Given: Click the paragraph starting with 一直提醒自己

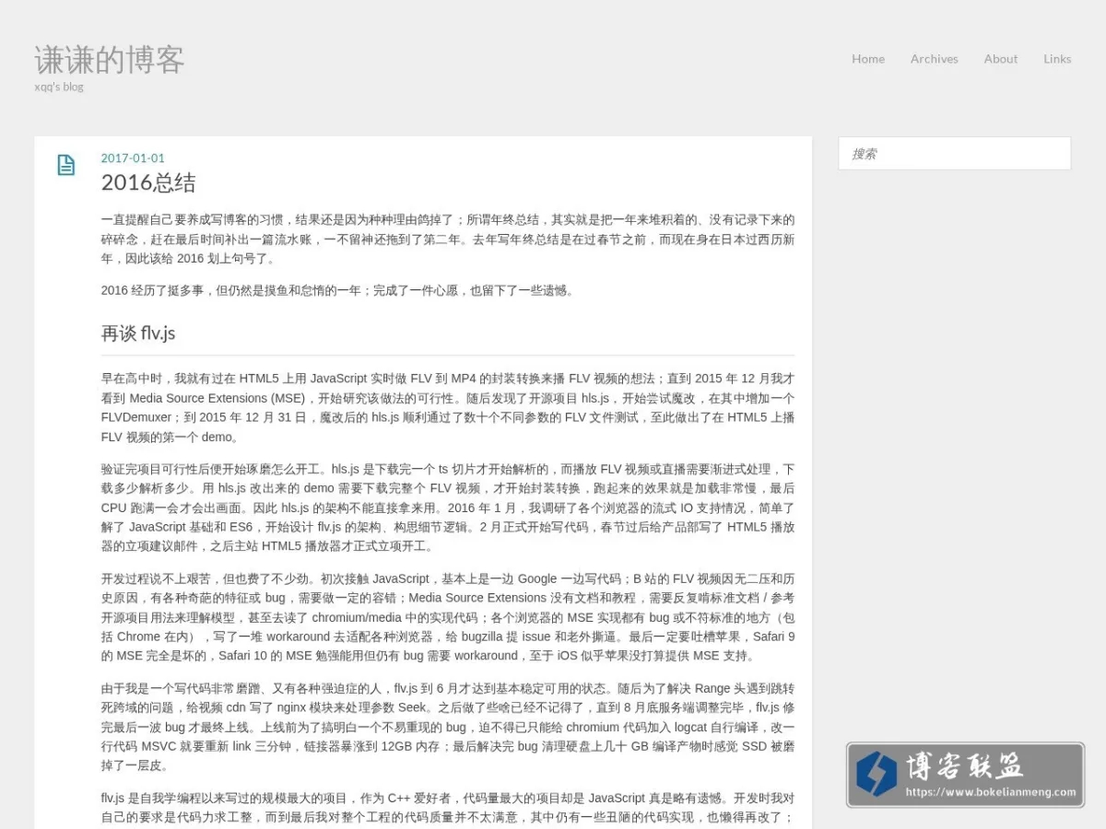Looking at the screenshot, I should point(448,239).
